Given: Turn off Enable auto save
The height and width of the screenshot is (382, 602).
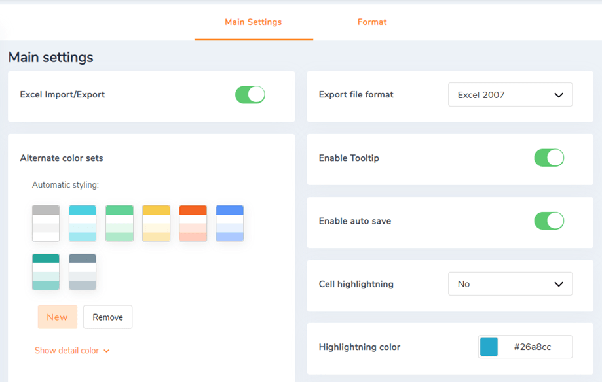Looking at the screenshot, I should (x=549, y=221).
